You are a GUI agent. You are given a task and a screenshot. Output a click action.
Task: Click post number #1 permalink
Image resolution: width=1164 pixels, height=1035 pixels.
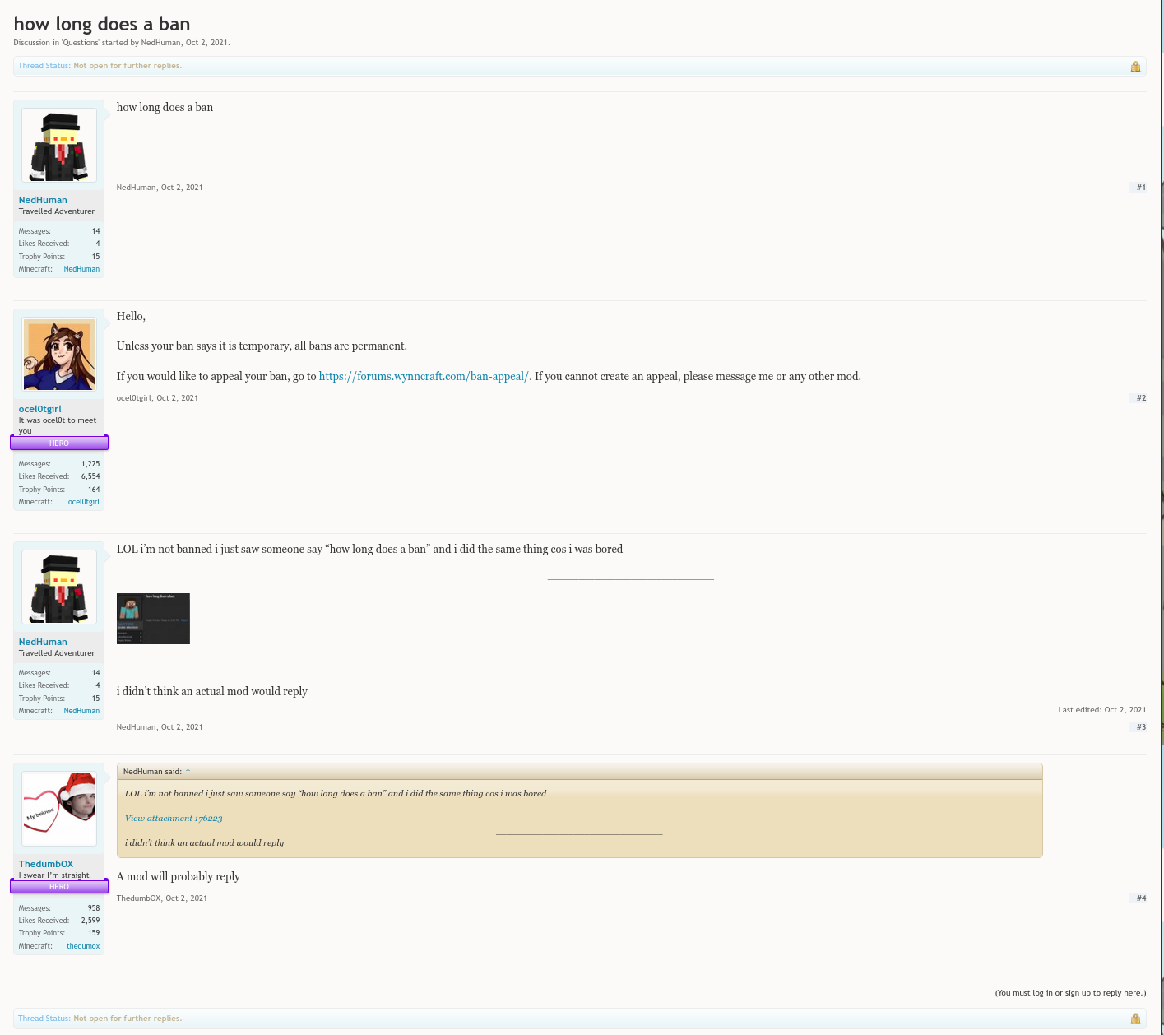click(1141, 188)
